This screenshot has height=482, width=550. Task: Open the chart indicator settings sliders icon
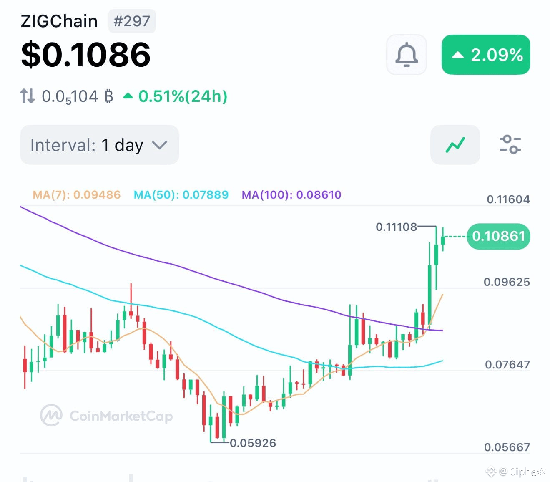pos(510,144)
